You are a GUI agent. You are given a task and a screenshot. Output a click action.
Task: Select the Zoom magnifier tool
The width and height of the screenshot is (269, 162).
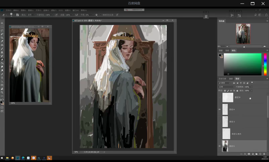pyautogui.click(x=2, y=92)
